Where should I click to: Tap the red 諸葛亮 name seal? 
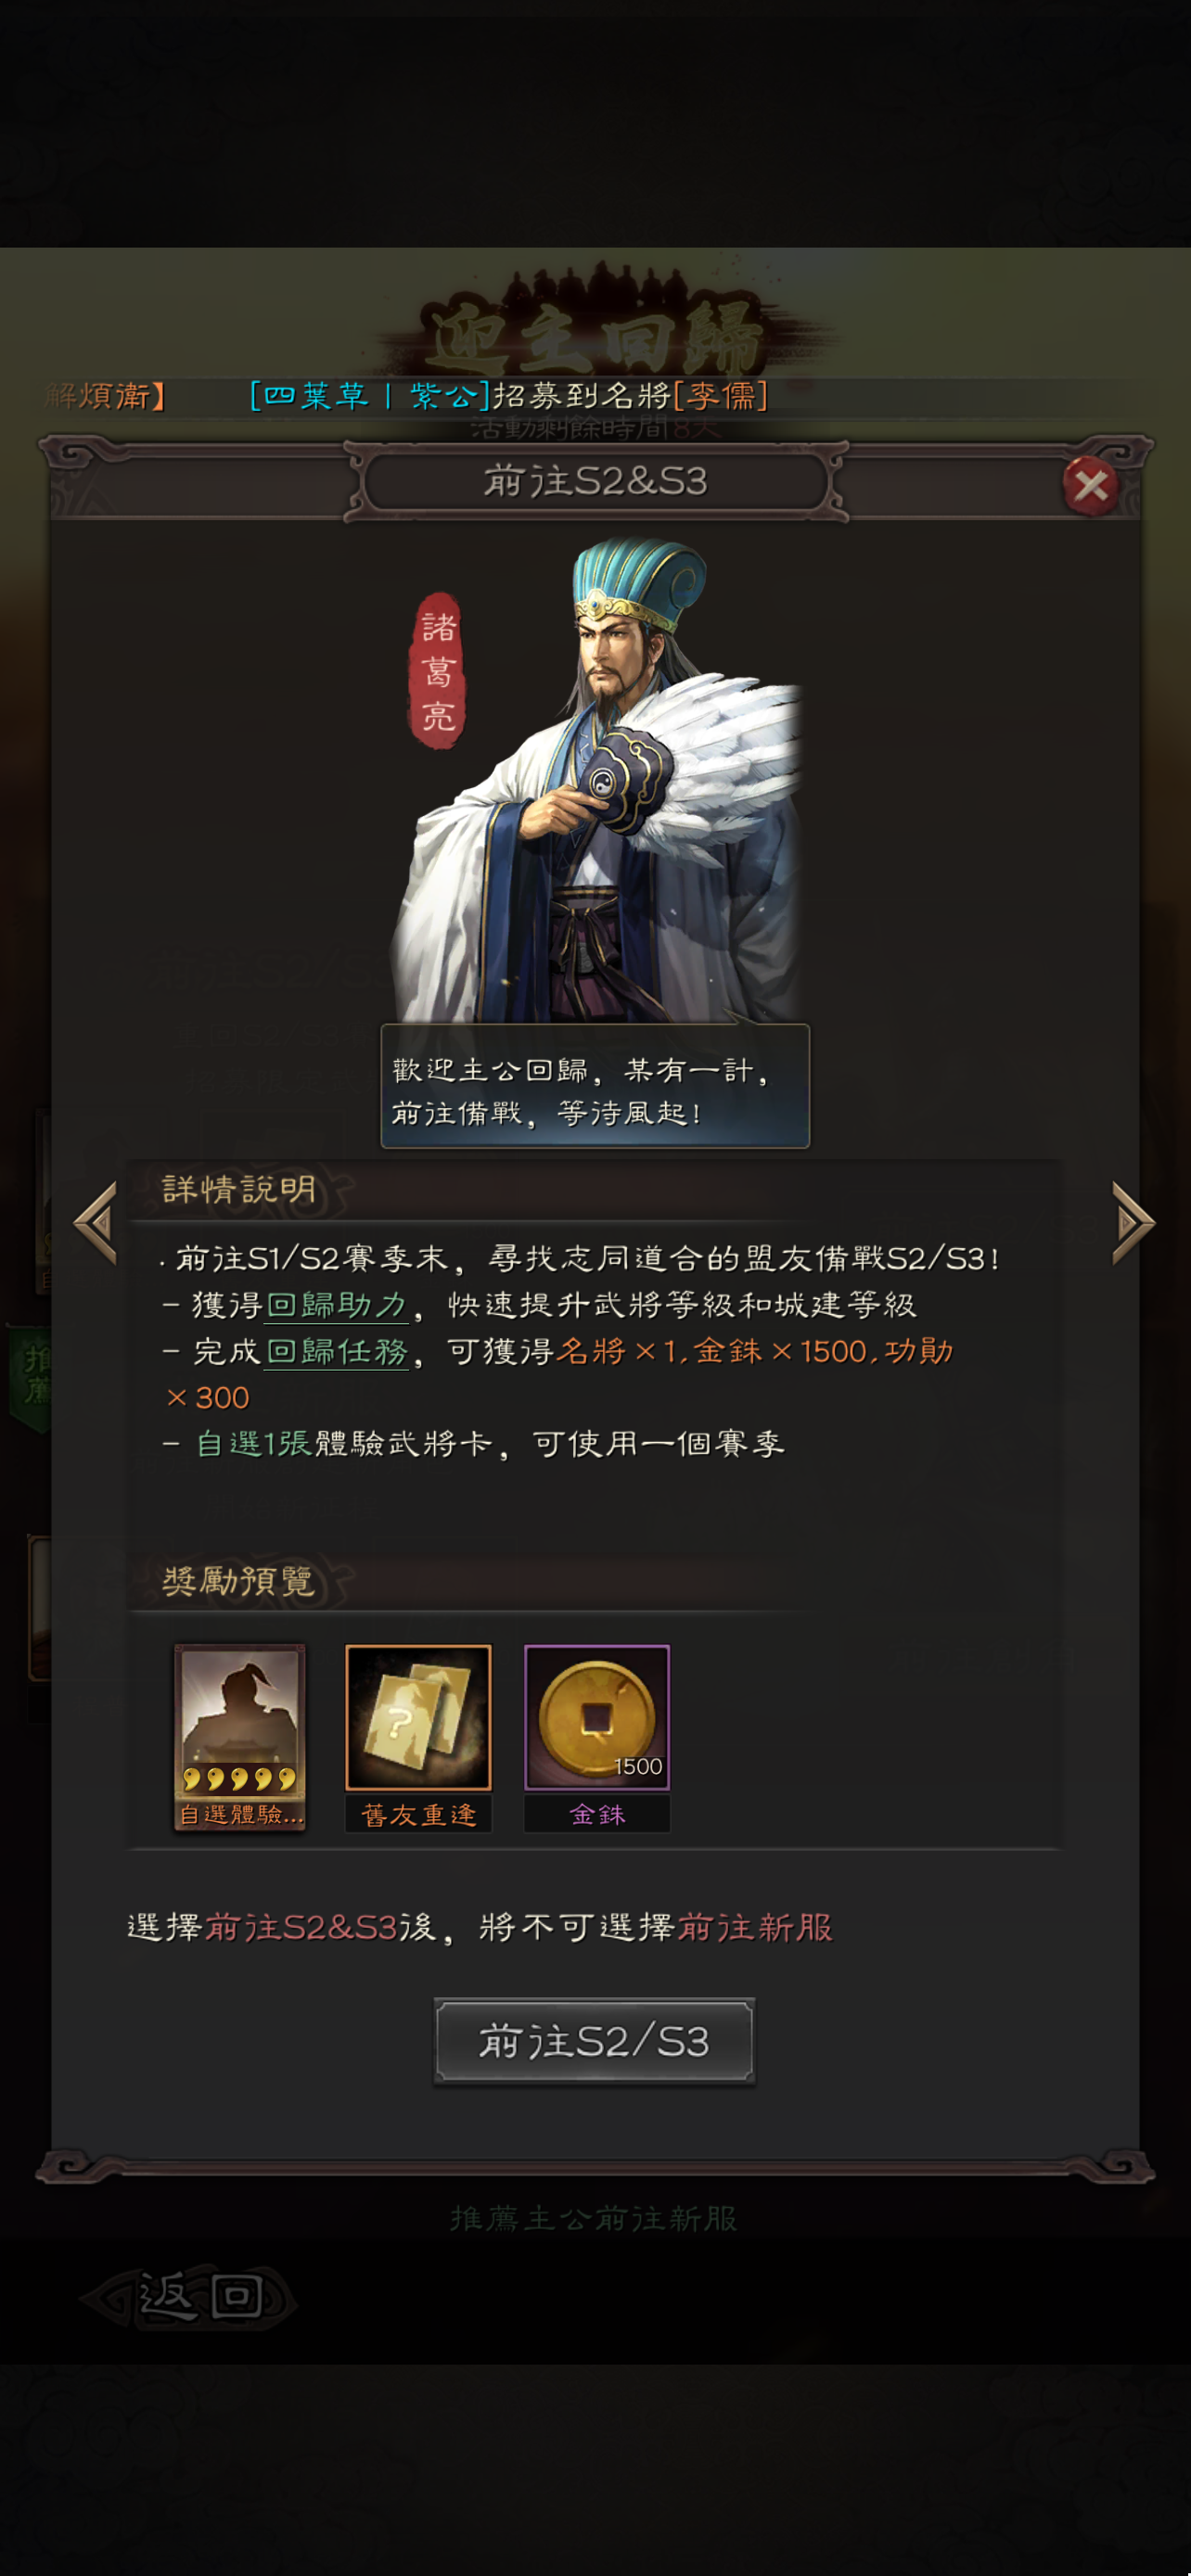[438, 671]
